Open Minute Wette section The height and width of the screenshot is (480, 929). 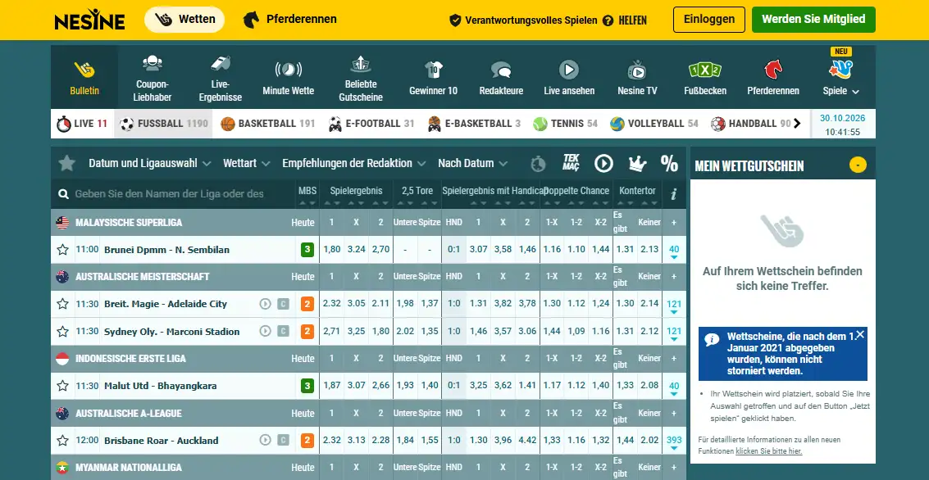coord(288,77)
